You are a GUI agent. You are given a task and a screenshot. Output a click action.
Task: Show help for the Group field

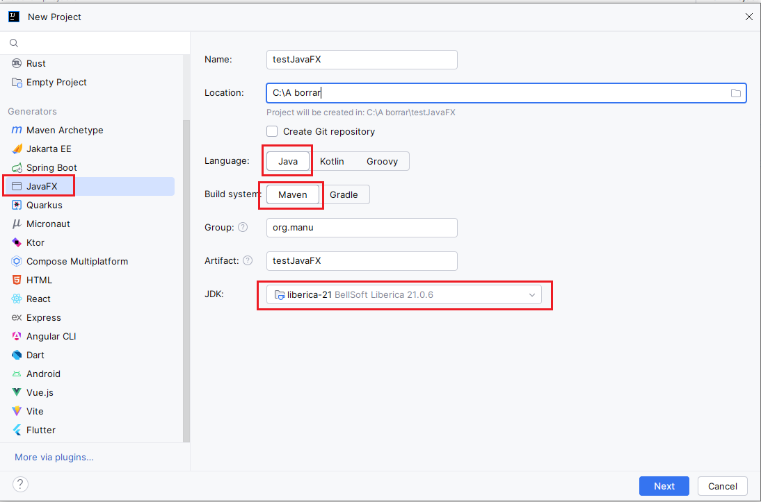(x=243, y=227)
